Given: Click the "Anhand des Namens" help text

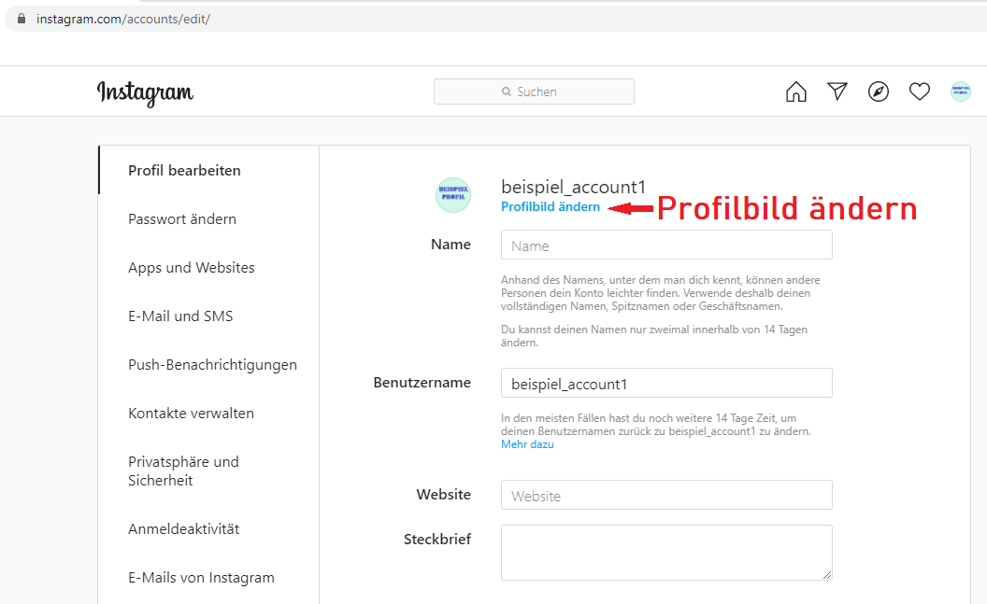Looking at the screenshot, I should tap(660, 293).
